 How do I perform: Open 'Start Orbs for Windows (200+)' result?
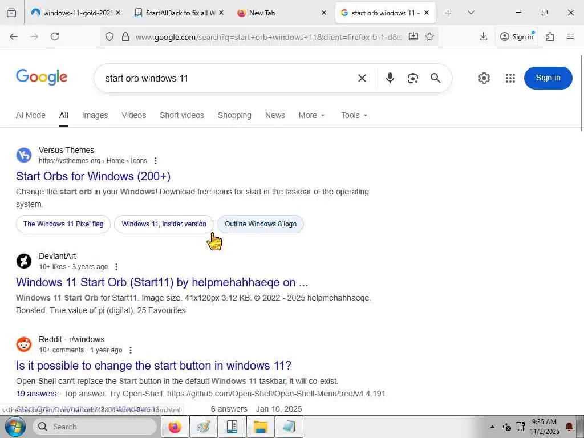[x=93, y=176]
